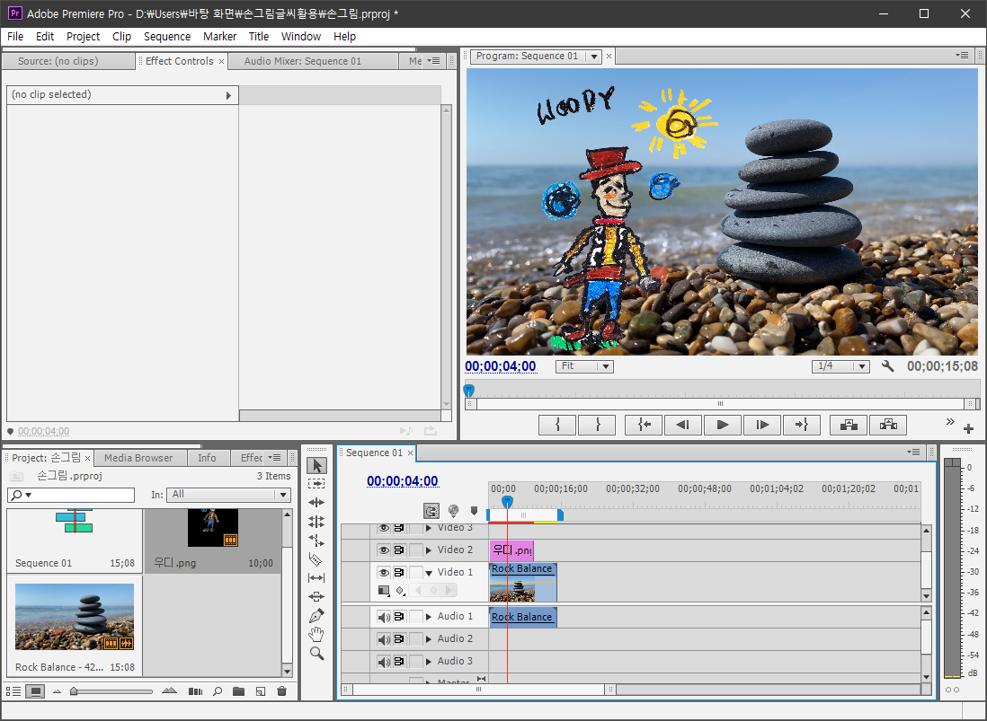Select the Zoom tool
Screen dimensions: 987x721
[316, 654]
